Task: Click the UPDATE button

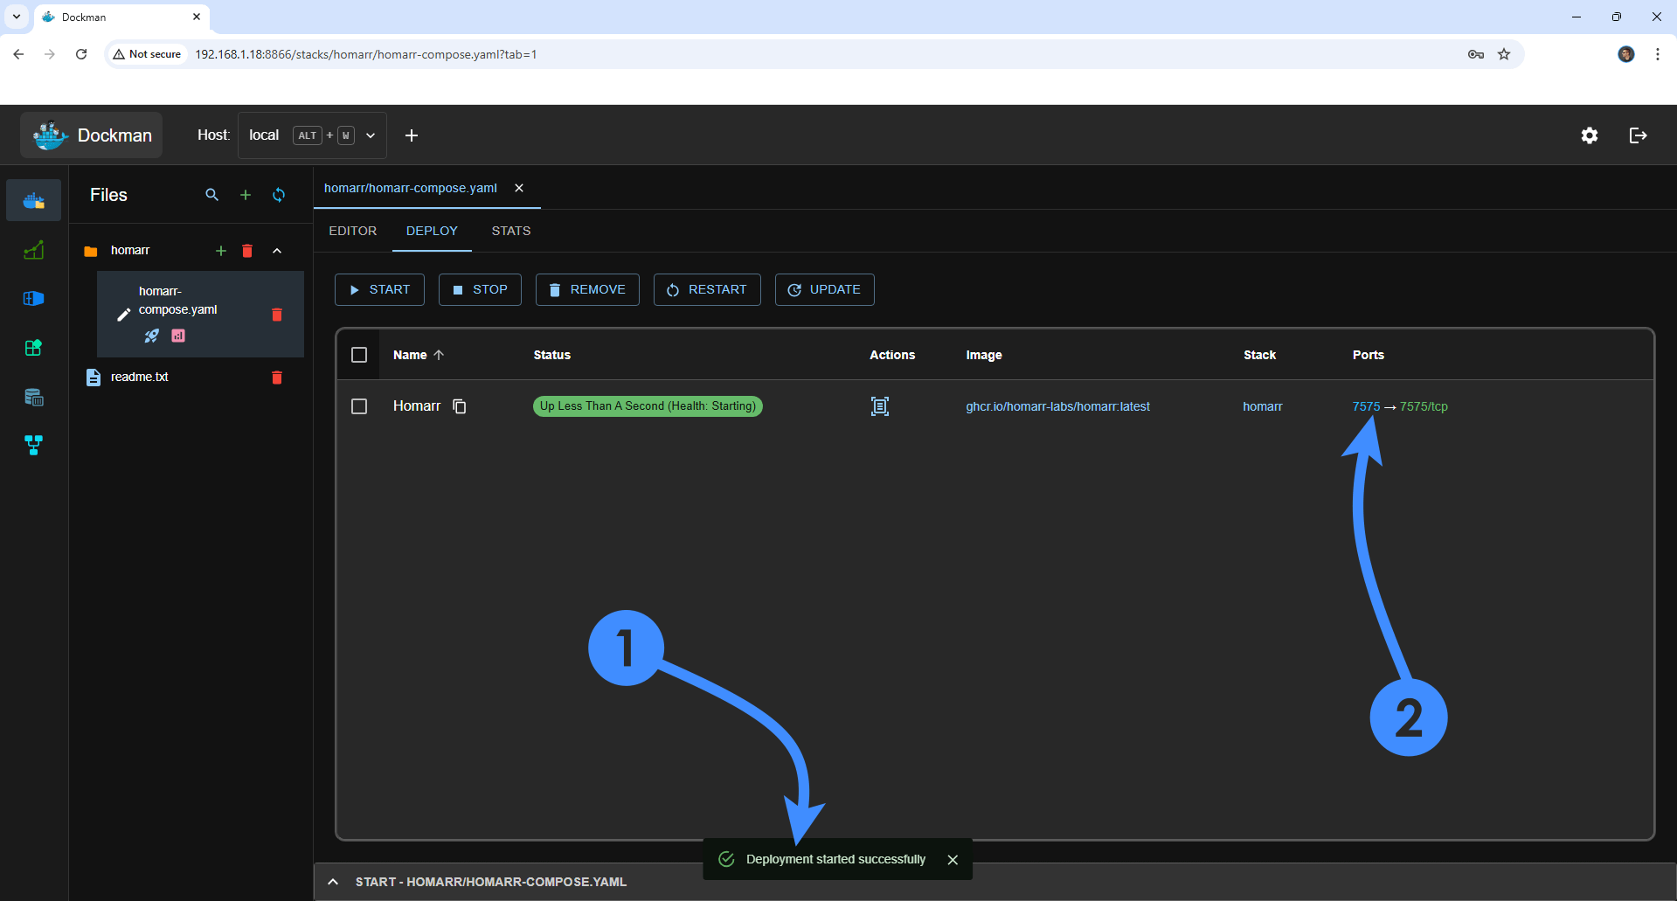Action: tap(824, 290)
